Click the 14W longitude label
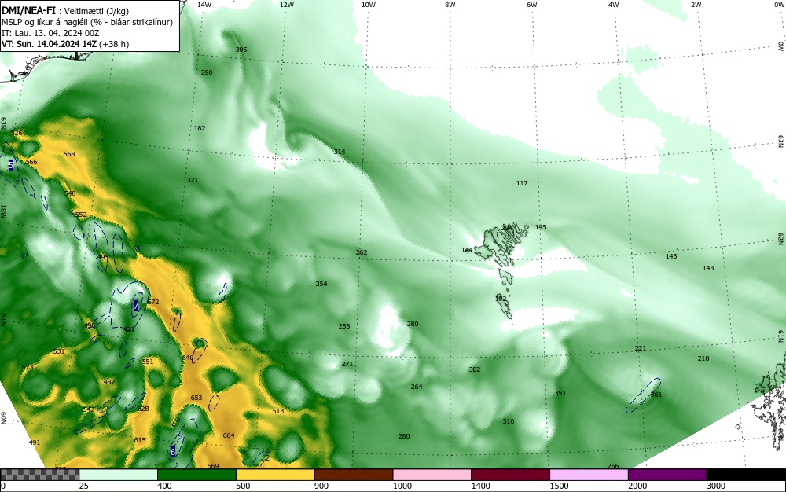Viewport: 786px width, 492px height. 204,5
